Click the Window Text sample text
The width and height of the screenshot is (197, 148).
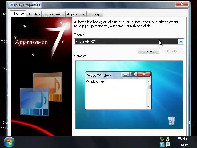point(96,81)
